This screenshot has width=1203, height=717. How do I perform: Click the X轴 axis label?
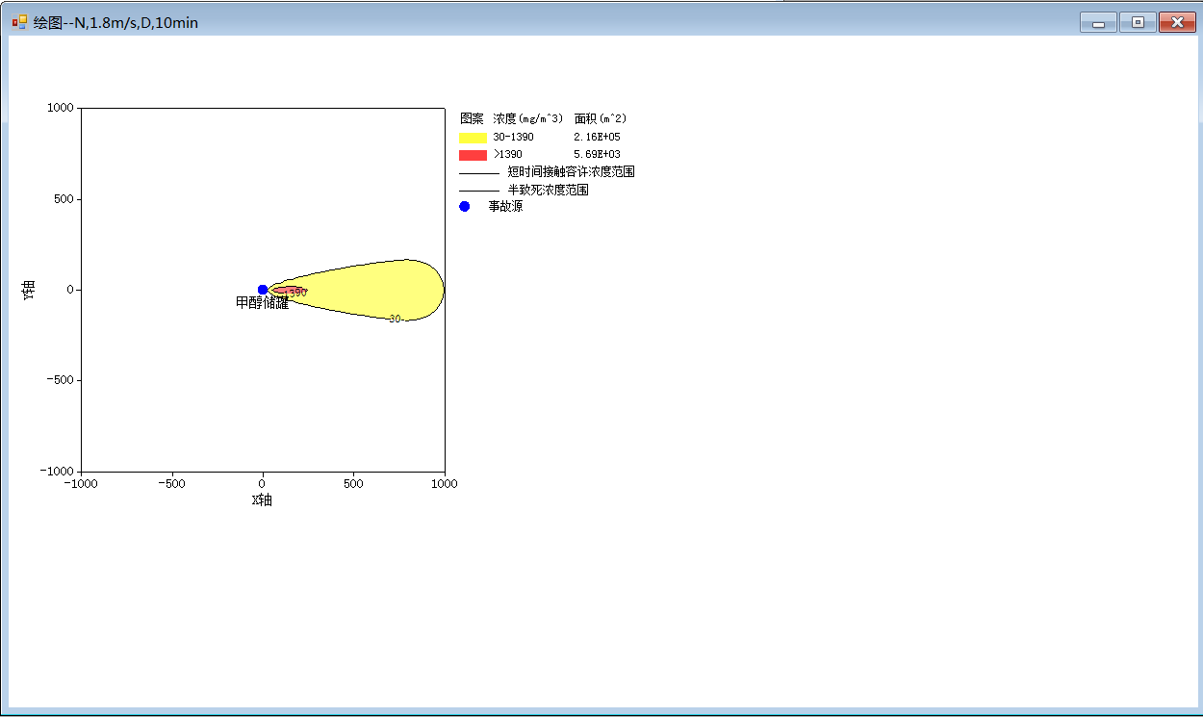click(262, 500)
